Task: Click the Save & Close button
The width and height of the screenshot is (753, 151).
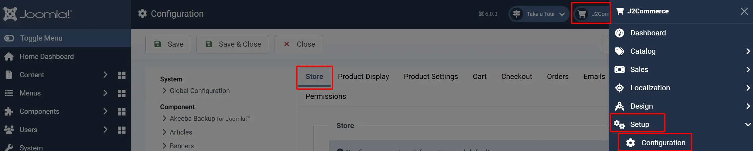Action: 233,44
